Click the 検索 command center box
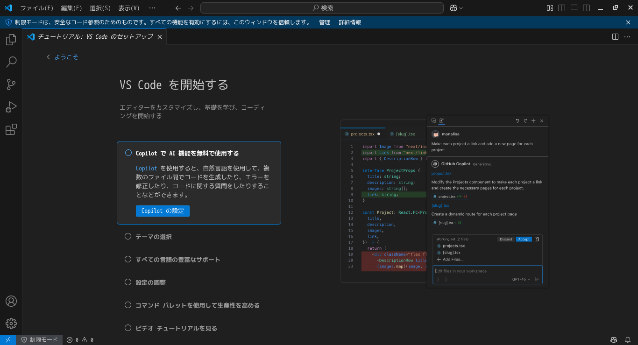The image size is (638, 345). (x=322, y=8)
